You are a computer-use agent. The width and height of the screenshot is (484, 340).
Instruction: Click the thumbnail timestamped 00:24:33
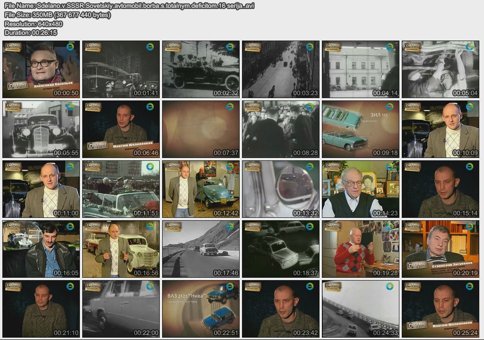coord(361,309)
